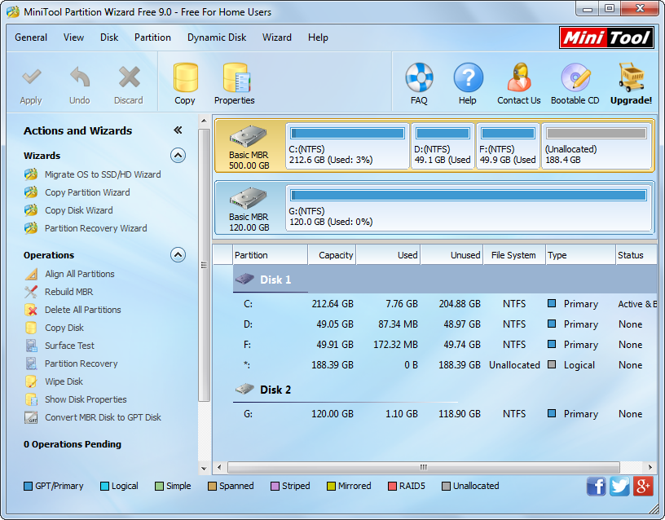665x520 pixels.
Task: Open the Wizard menu
Action: pyautogui.click(x=277, y=37)
